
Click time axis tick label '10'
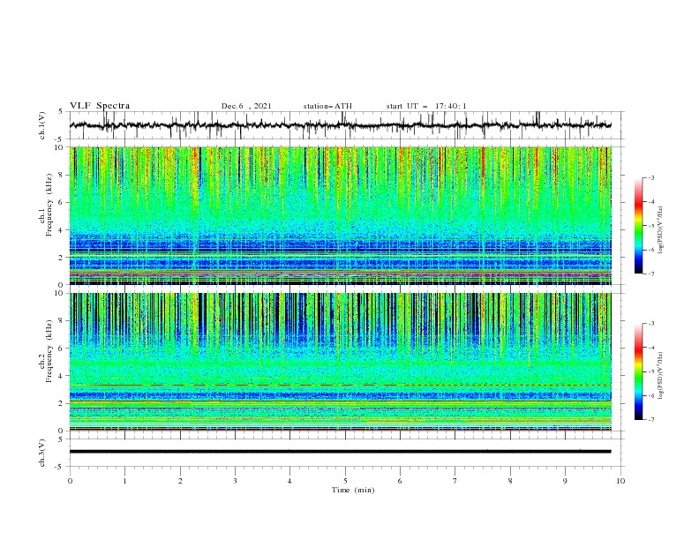[x=620, y=481]
